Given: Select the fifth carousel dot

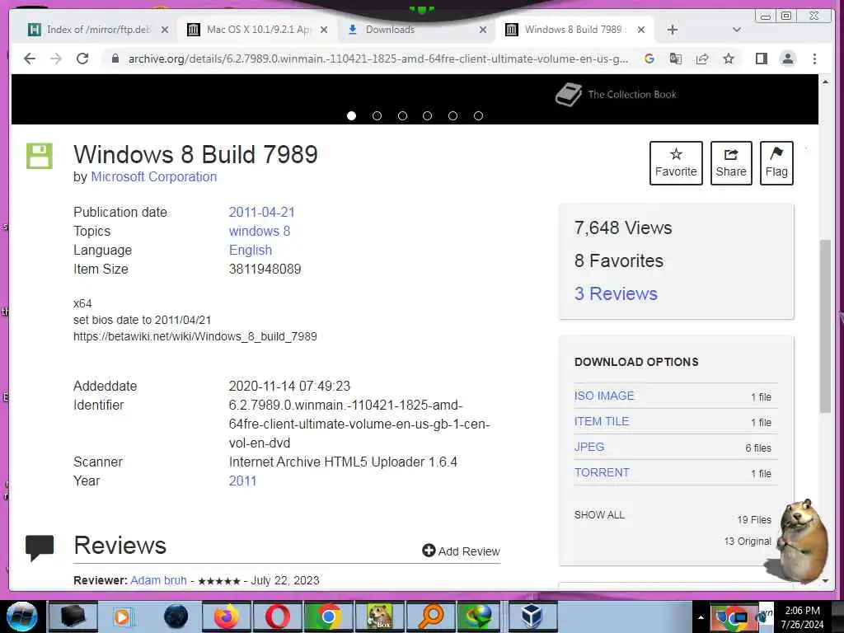Looking at the screenshot, I should [452, 115].
